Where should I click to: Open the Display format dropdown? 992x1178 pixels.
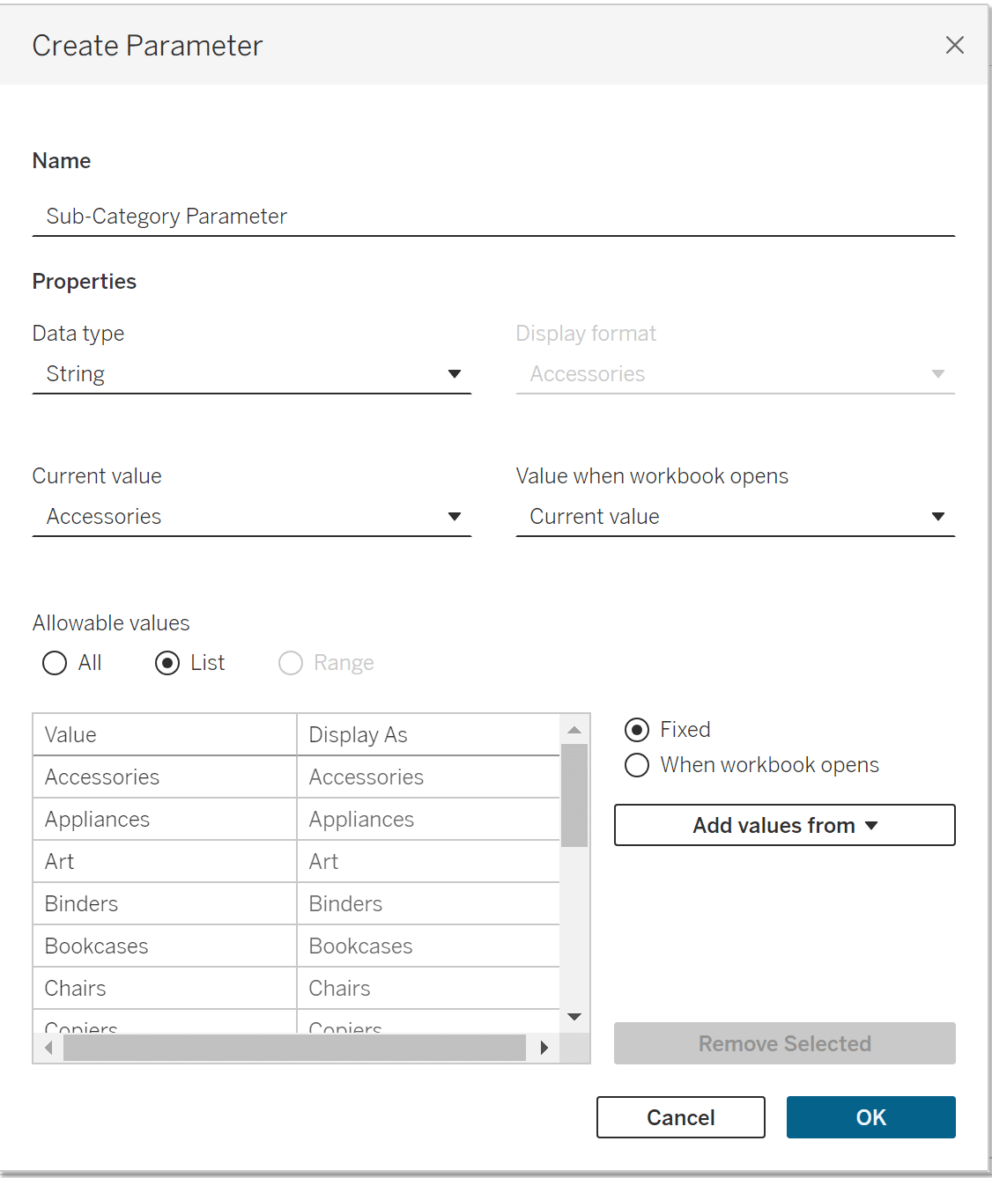point(735,374)
